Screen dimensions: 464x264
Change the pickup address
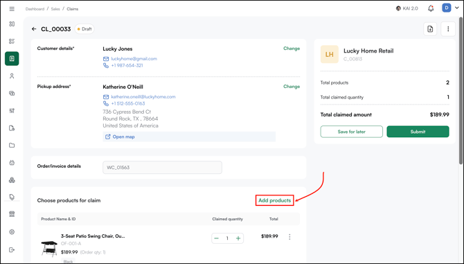tap(292, 87)
